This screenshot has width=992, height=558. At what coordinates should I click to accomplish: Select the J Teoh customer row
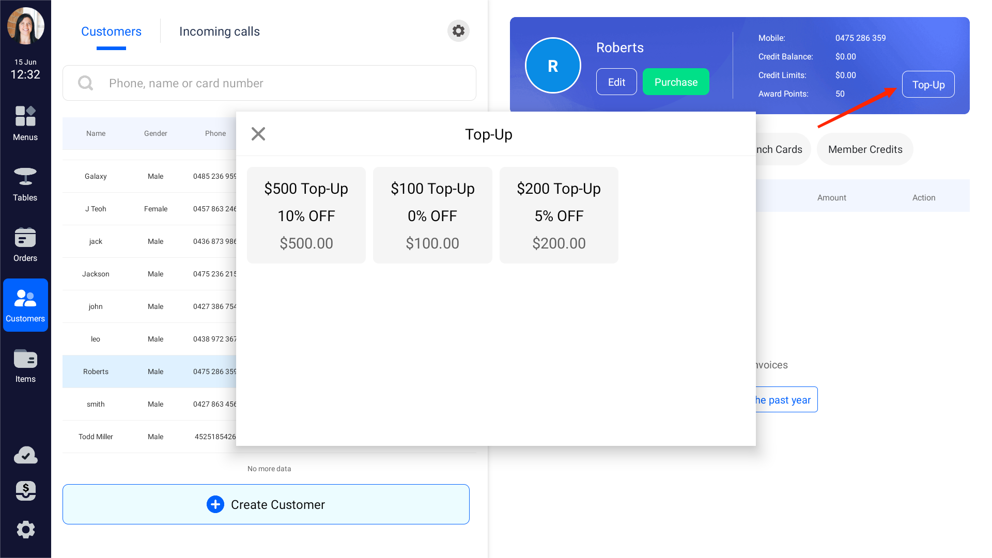coord(149,209)
